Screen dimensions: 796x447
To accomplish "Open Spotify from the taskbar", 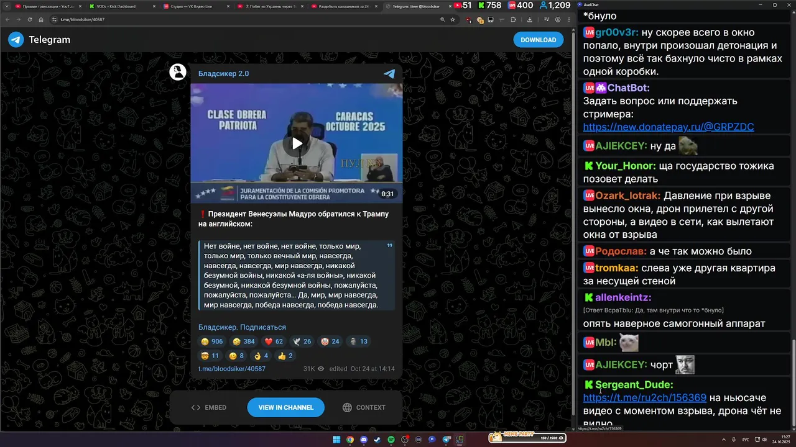I will coord(391,440).
